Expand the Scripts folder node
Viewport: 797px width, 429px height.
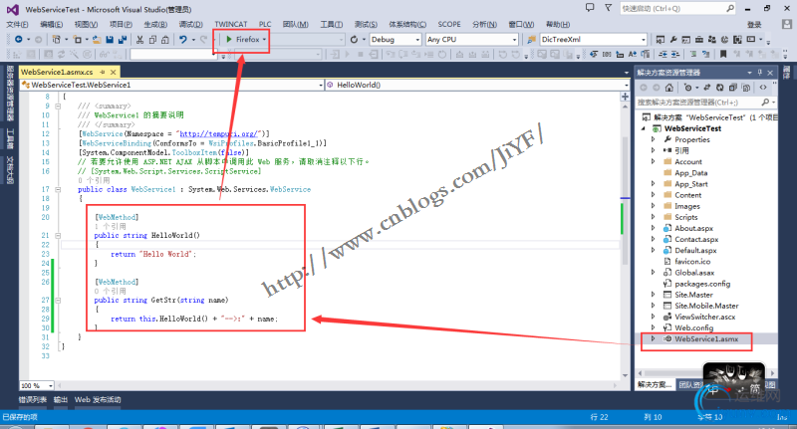pos(654,217)
